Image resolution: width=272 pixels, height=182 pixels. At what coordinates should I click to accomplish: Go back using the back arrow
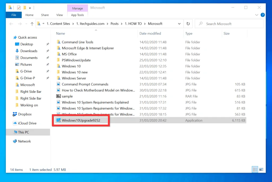click(x=11, y=24)
